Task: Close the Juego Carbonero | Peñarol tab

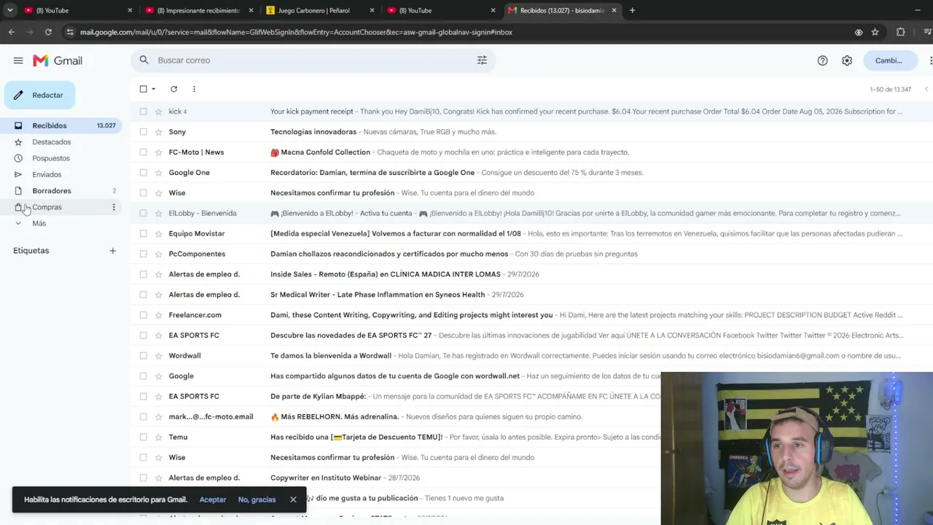Action: point(372,10)
